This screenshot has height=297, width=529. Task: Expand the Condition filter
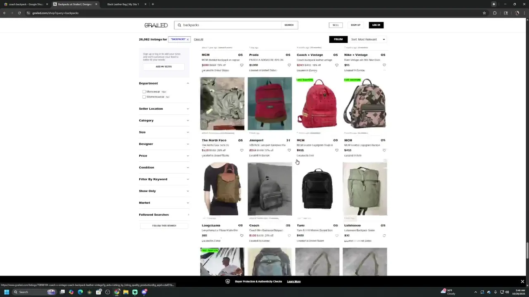tap(164, 167)
